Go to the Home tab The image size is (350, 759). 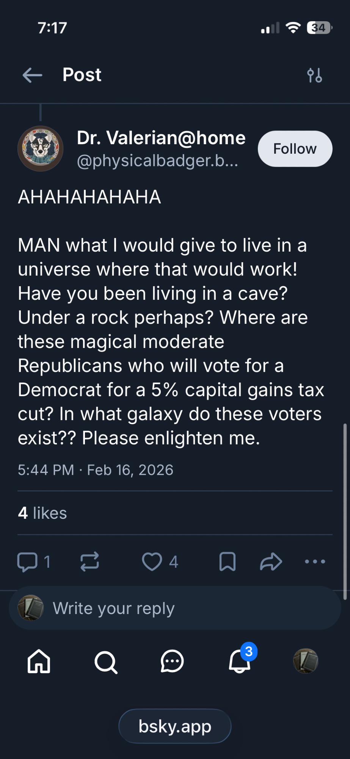pyautogui.click(x=39, y=661)
